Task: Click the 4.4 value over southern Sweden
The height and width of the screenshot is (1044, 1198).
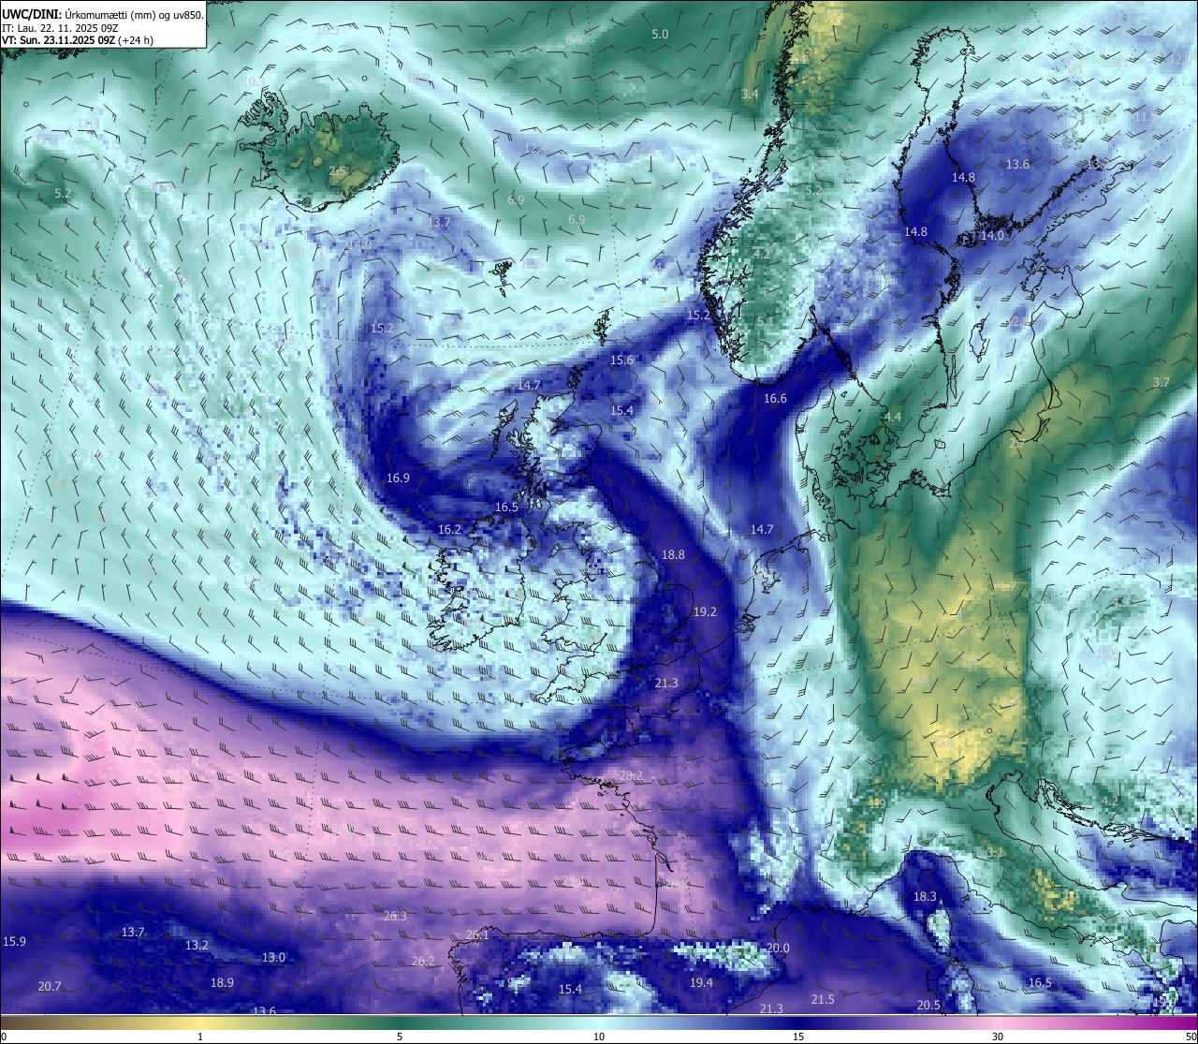Action: [x=892, y=417]
